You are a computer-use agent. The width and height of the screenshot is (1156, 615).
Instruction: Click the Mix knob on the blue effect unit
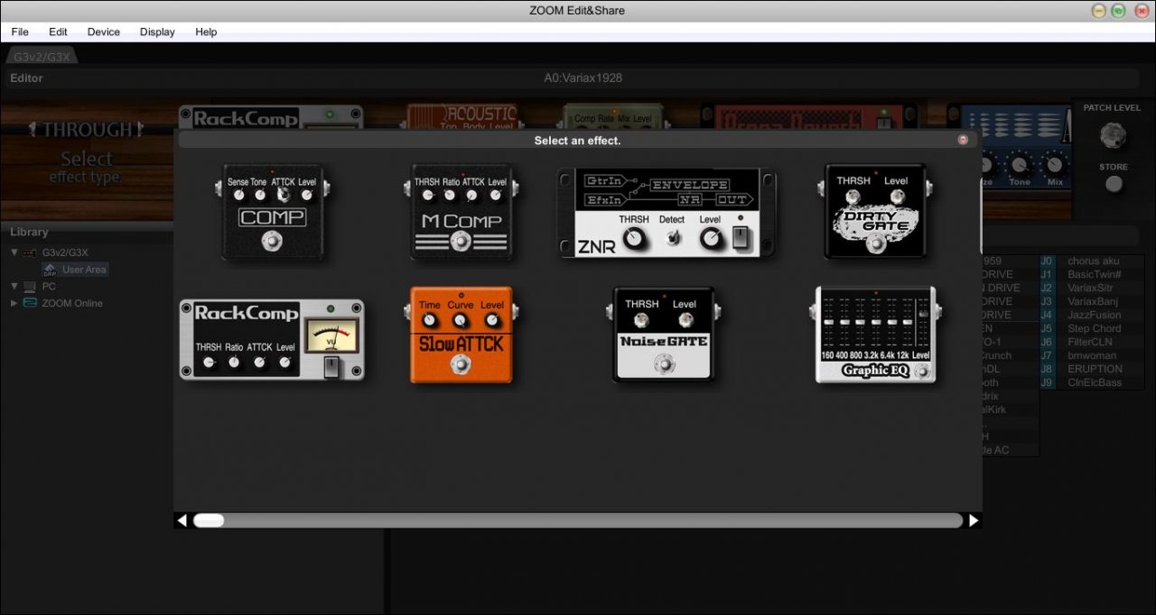tap(1054, 164)
